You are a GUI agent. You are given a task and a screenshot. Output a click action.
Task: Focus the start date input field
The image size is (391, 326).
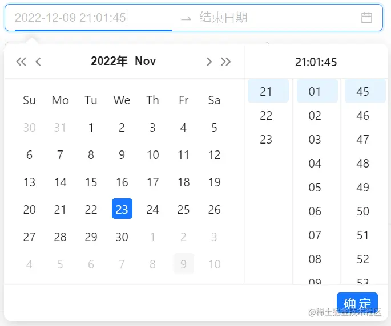click(x=91, y=18)
